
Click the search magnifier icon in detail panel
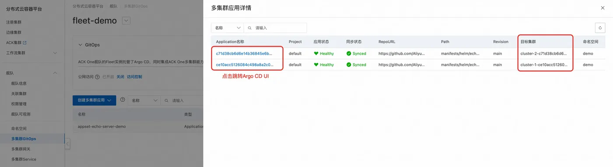(250, 28)
